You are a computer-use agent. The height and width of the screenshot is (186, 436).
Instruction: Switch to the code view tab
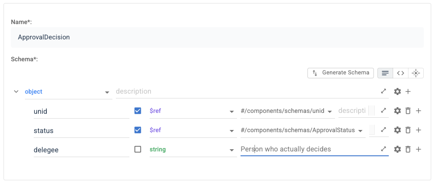click(401, 73)
